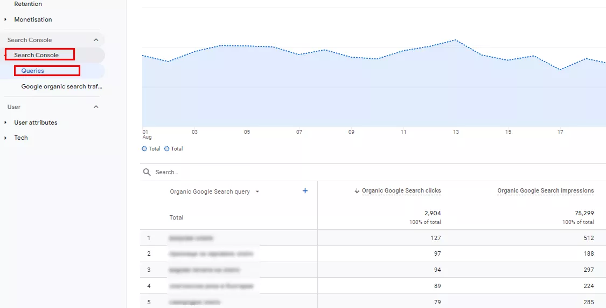
Task: Open Monetisation in sidebar
Action: click(x=33, y=19)
